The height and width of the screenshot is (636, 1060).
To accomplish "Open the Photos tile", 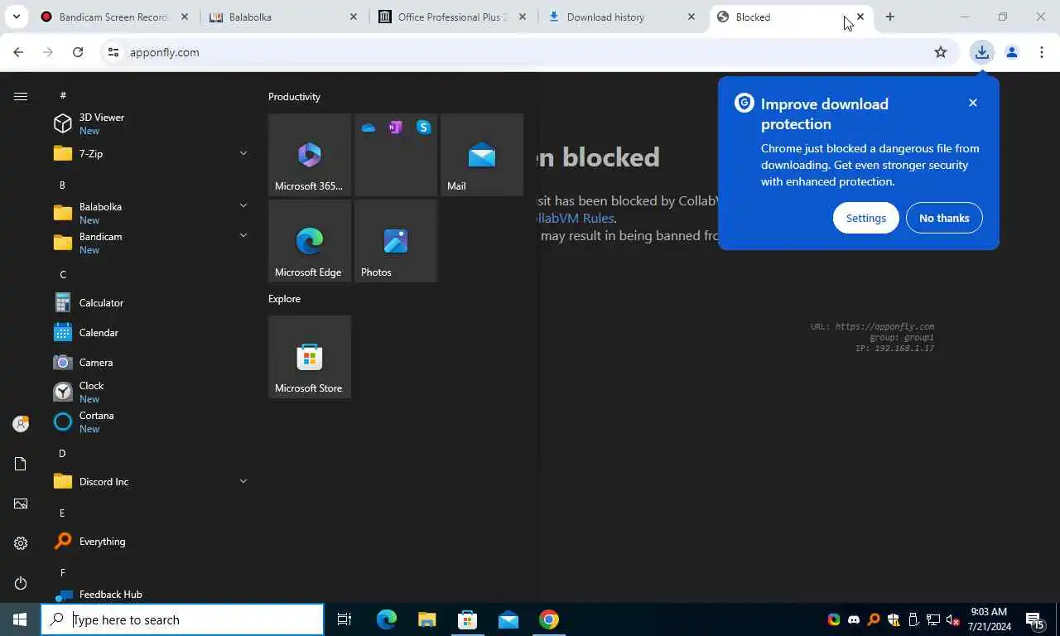I will (x=396, y=241).
